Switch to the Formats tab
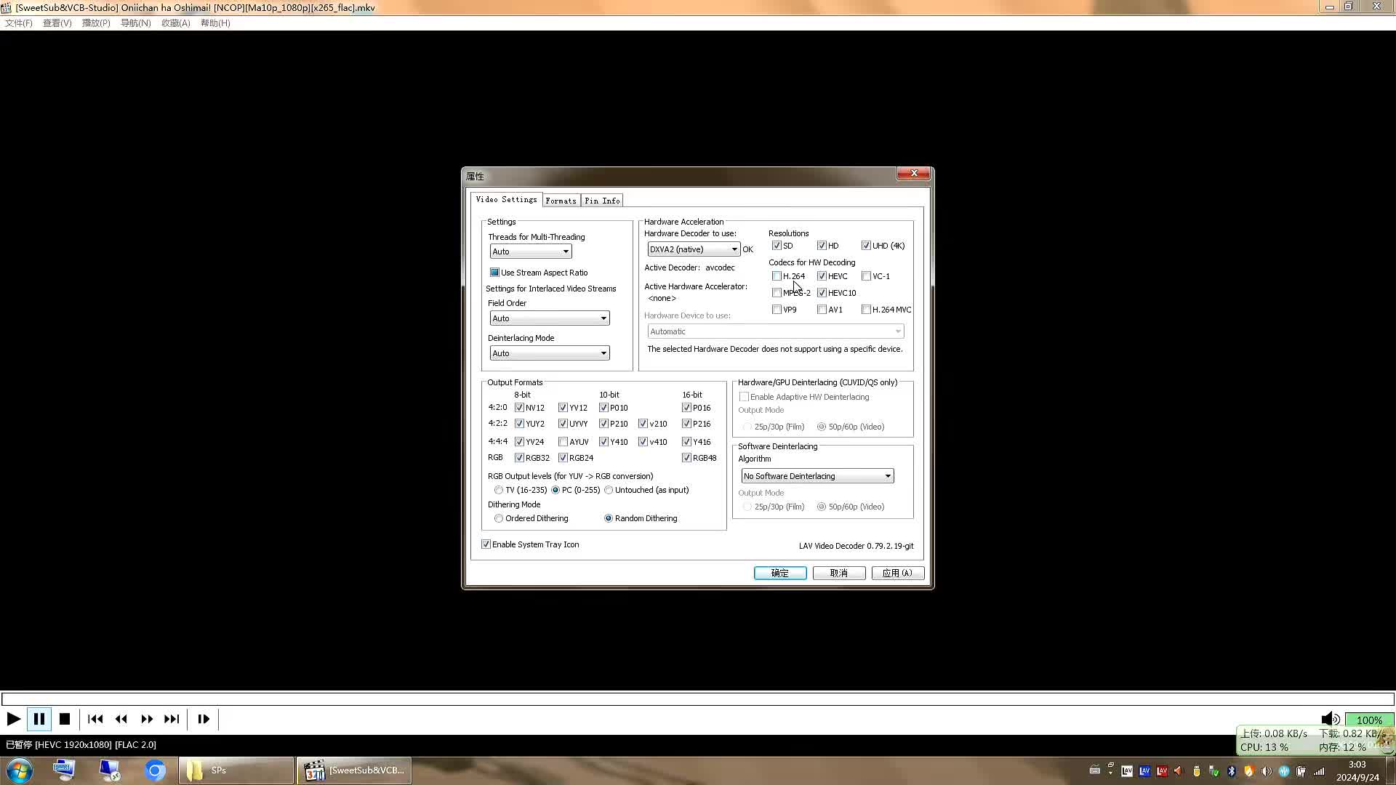This screenshot has width=1396, height=785. pos(561,200)
